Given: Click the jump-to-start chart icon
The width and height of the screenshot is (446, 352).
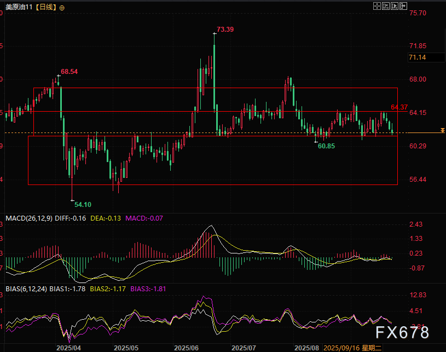Looking at the screenshot, I should click(385, 7).
